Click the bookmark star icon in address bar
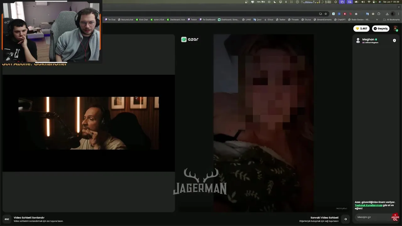Screen dimensions: 402x226 tap(326, 14)
